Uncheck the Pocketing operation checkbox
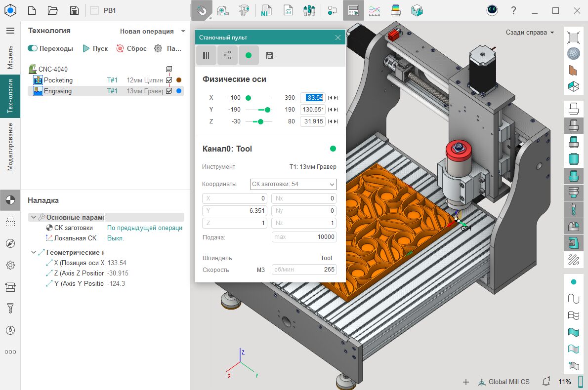 click(169, 80)
